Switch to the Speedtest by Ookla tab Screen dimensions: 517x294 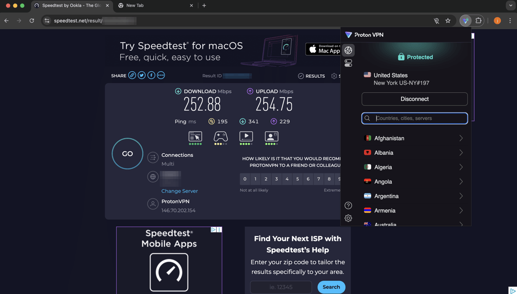pyautogui.click(x=72, y=6)
